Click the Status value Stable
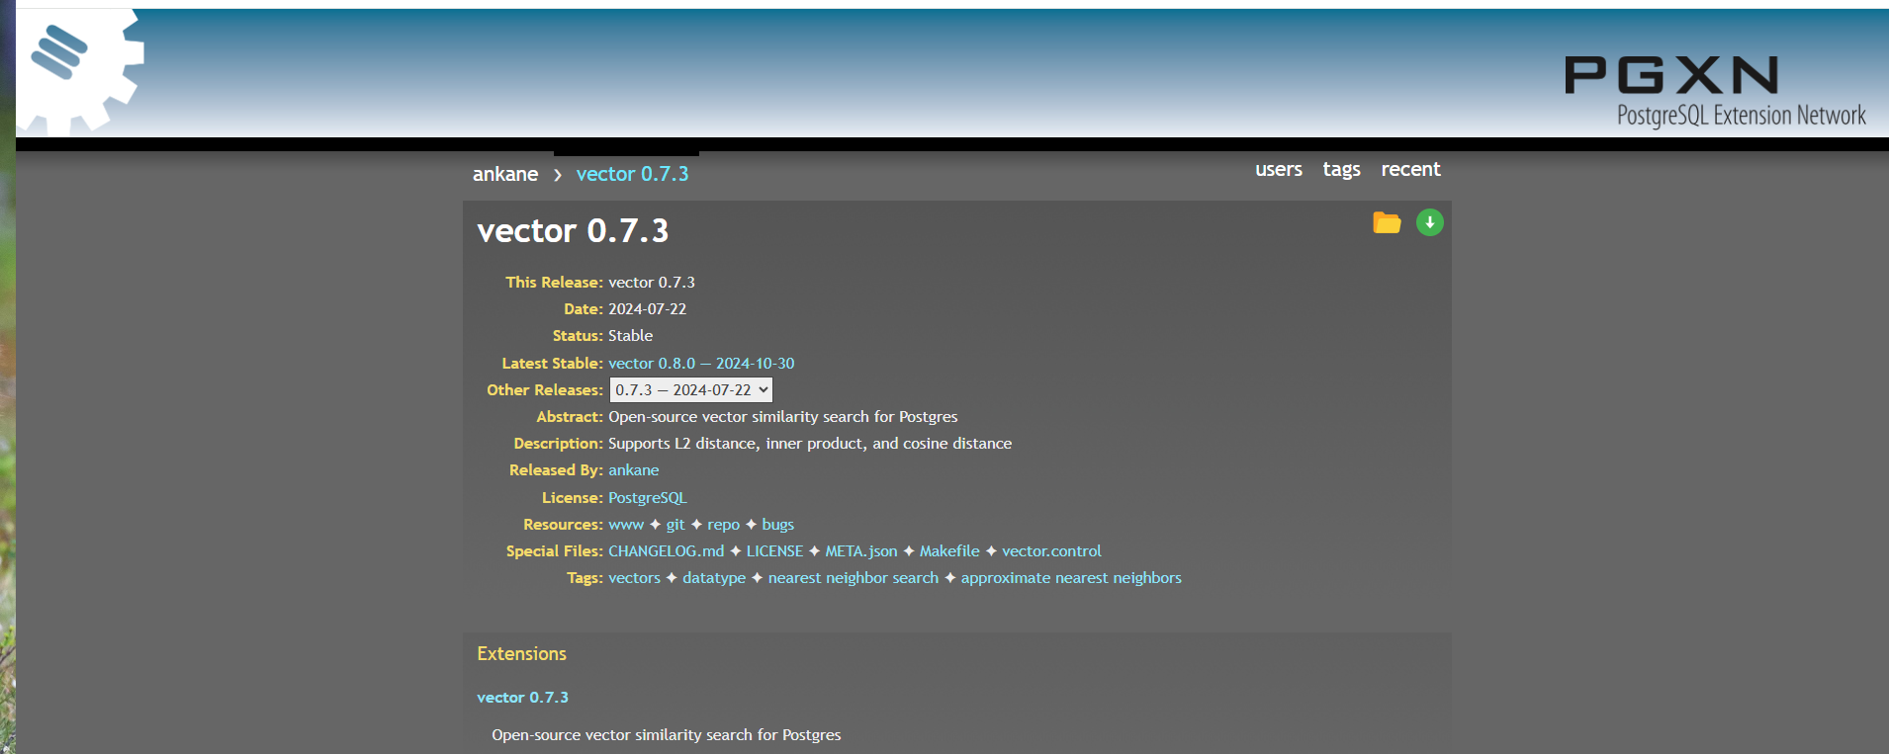Image resolution: width=1889 pixels, height=754 pixels. [x=630, y=336]
